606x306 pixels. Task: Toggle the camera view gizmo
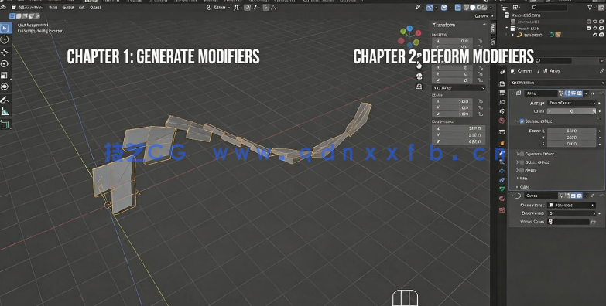419,76
